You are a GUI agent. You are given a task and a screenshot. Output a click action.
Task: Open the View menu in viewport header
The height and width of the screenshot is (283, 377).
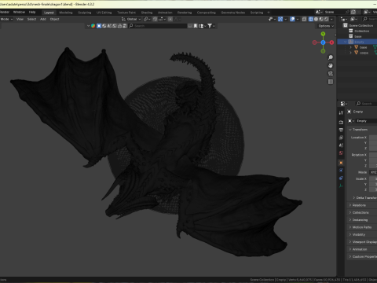tap(20, 19)
